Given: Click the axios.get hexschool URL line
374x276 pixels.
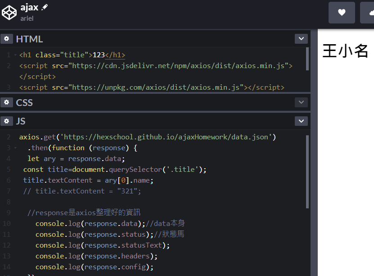Looking at the screenshot, I should 148,137.
